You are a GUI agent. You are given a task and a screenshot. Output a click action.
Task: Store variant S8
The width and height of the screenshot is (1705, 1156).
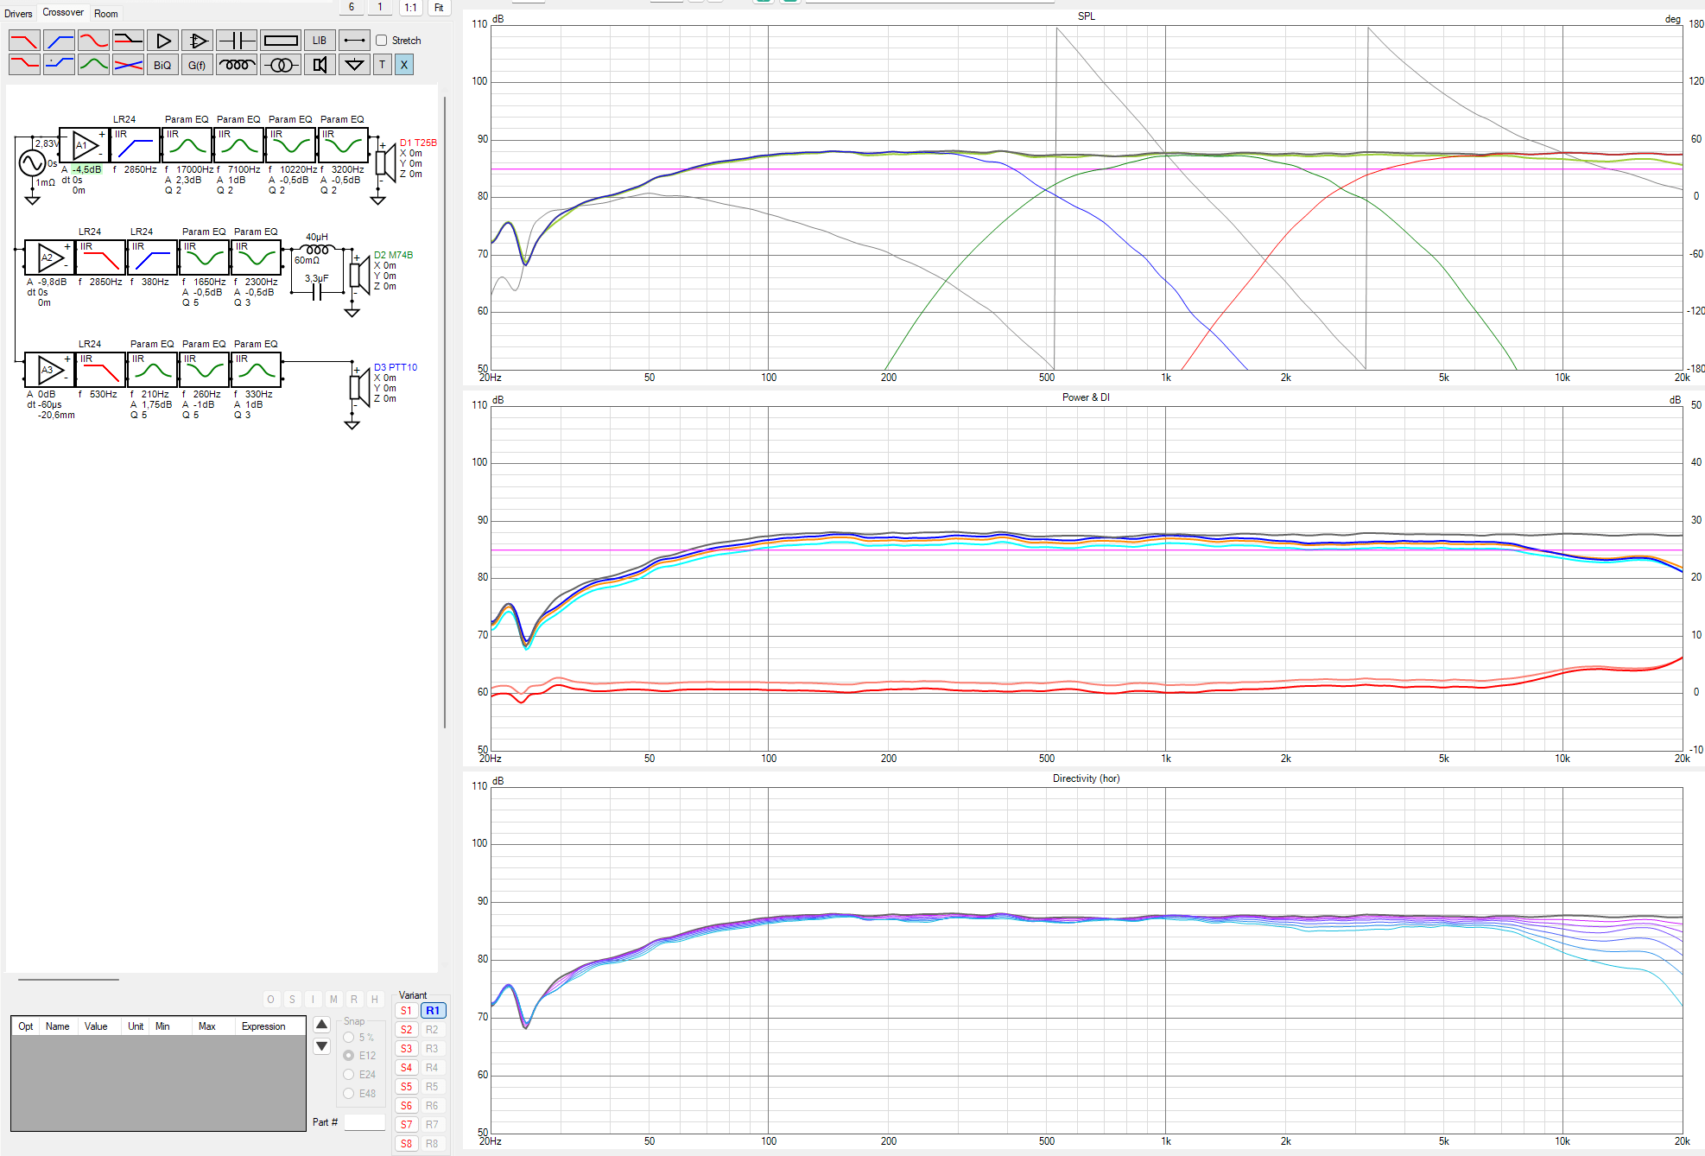(x=406, y=1144)
